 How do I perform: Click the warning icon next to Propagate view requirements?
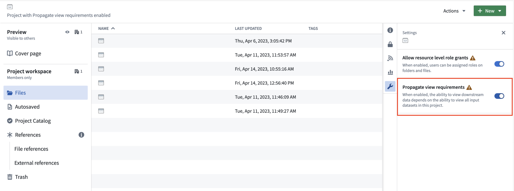point(469,87)
